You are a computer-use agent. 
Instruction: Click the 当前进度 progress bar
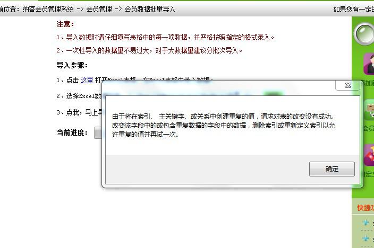[x=98, y=132]
